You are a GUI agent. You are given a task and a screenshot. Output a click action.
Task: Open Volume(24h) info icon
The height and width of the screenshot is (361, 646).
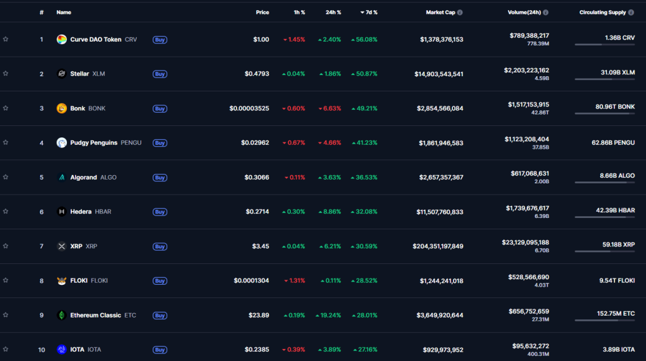pyautogui.click(x=546, y=13)
